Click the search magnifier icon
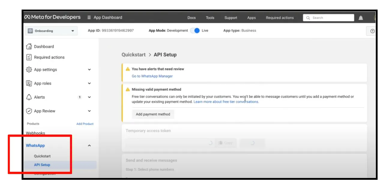This screenshot has height=184, width=389. 308,18
